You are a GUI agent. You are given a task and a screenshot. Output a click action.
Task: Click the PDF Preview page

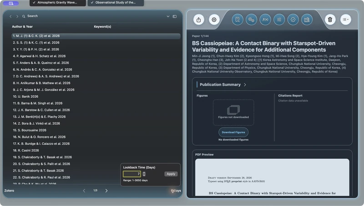point(272,177)
